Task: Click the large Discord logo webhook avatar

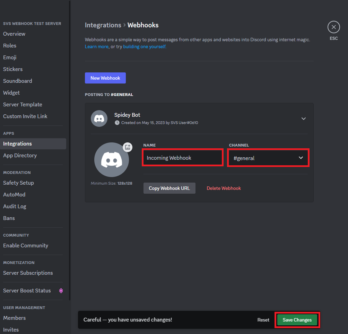Action: pos(112,159)
